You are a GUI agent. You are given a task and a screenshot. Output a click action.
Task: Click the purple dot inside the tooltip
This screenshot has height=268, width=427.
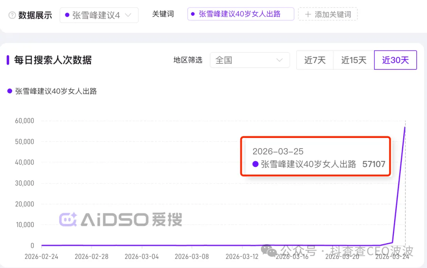pos(255,164)
